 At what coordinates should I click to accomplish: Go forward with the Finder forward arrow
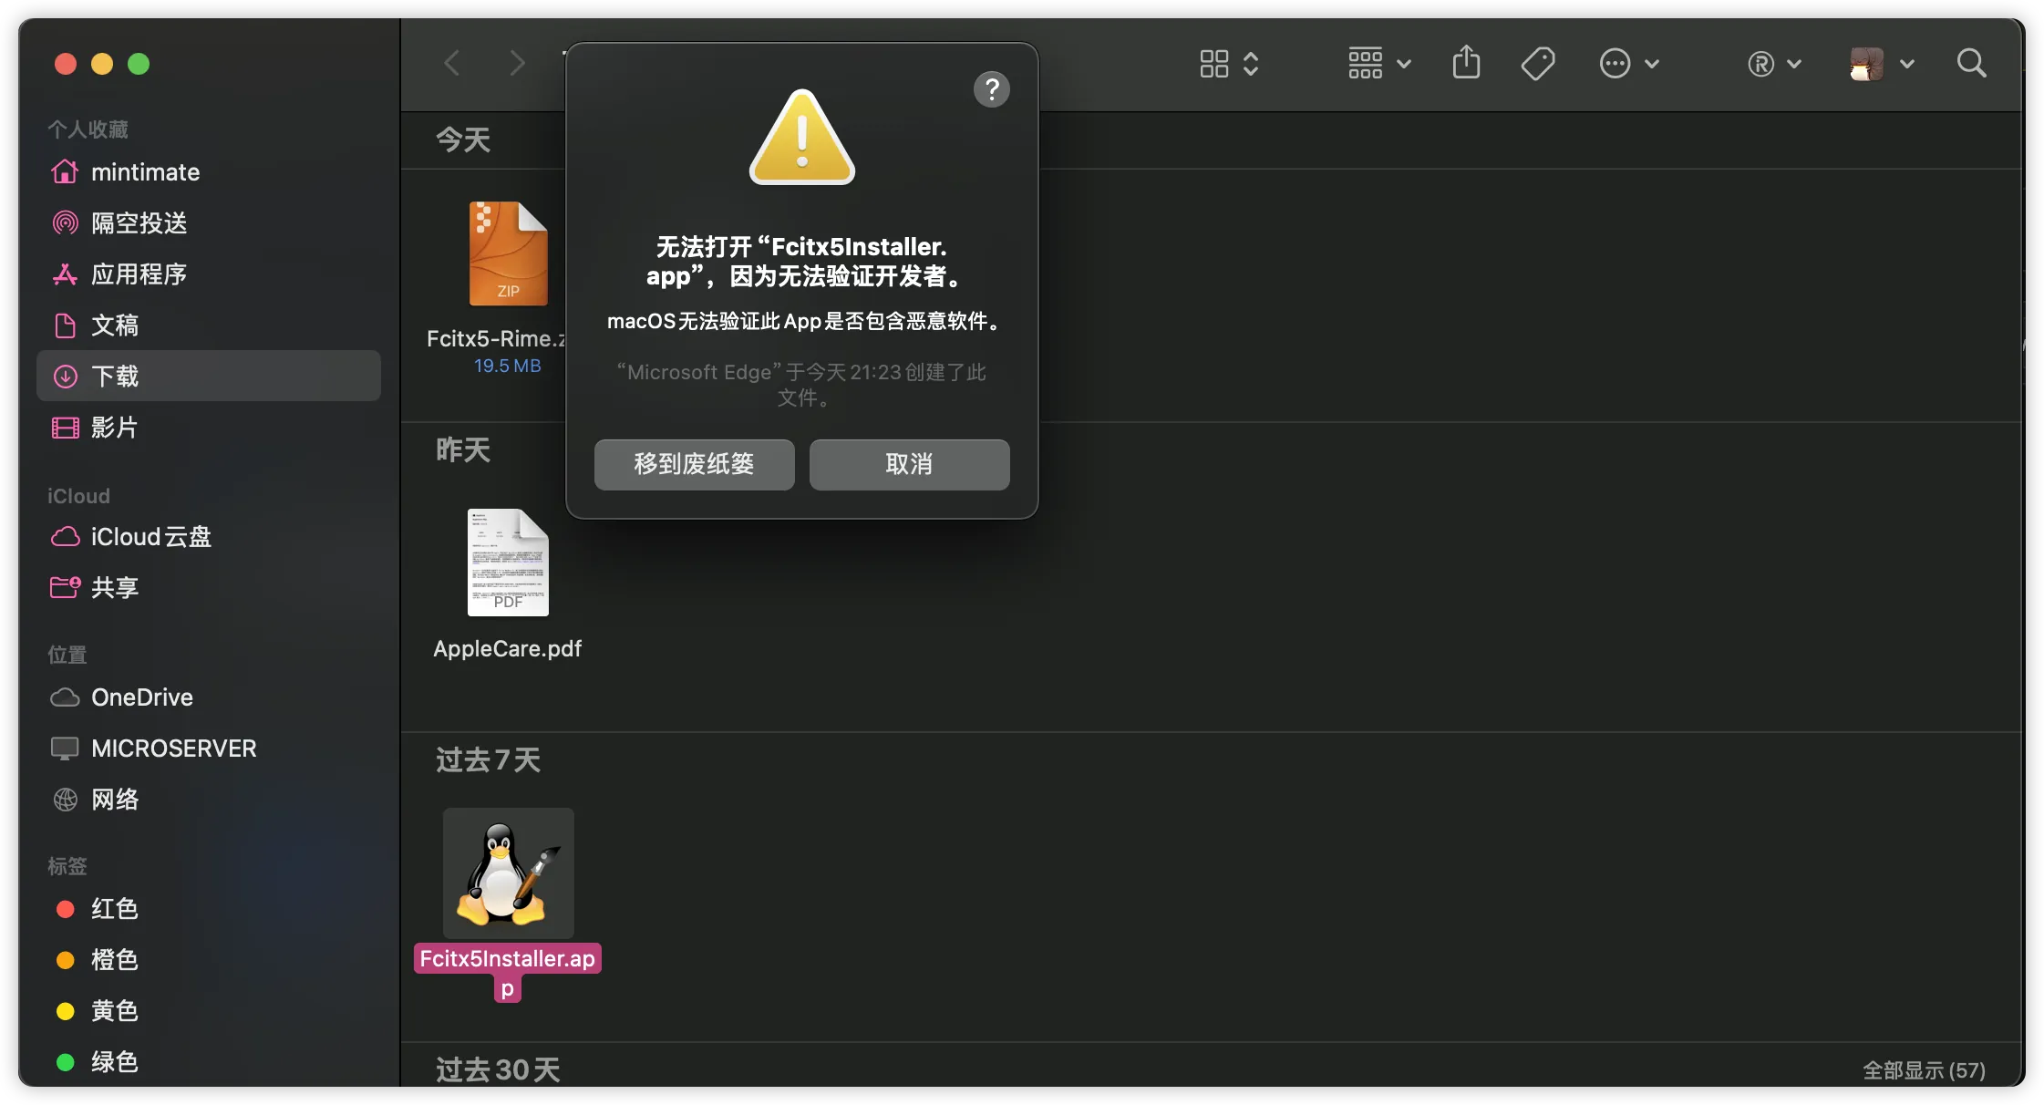(x=517, y=63)
